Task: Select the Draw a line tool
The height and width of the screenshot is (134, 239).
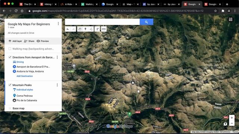Action: (91, 29)
